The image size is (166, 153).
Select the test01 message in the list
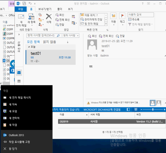click(51, 57)
